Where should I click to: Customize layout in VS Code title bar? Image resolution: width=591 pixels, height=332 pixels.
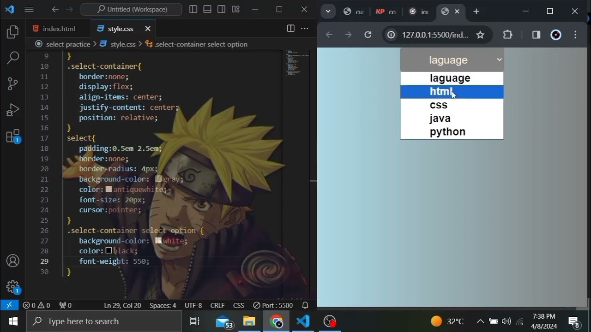tap(236, 10)
